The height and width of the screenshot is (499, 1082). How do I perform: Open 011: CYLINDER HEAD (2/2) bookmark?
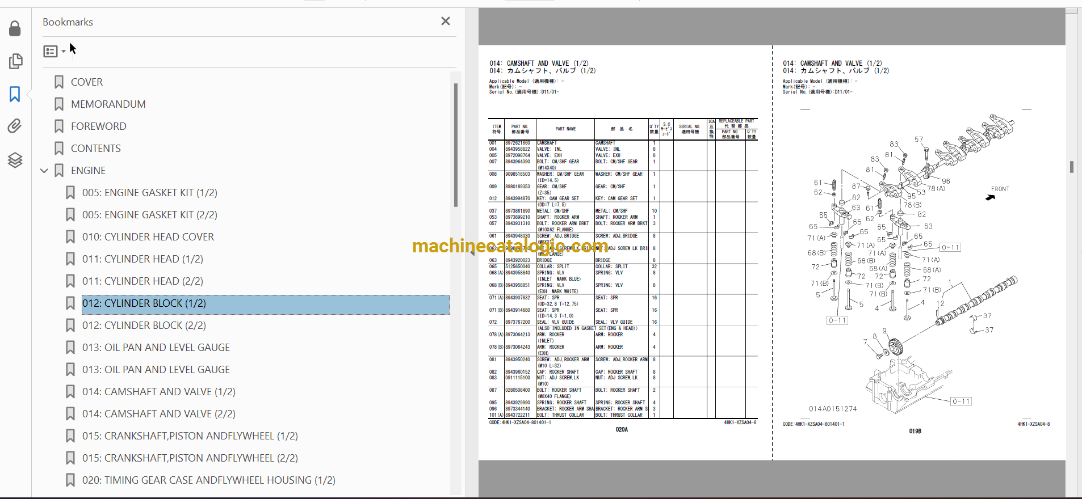coord(142,281)
